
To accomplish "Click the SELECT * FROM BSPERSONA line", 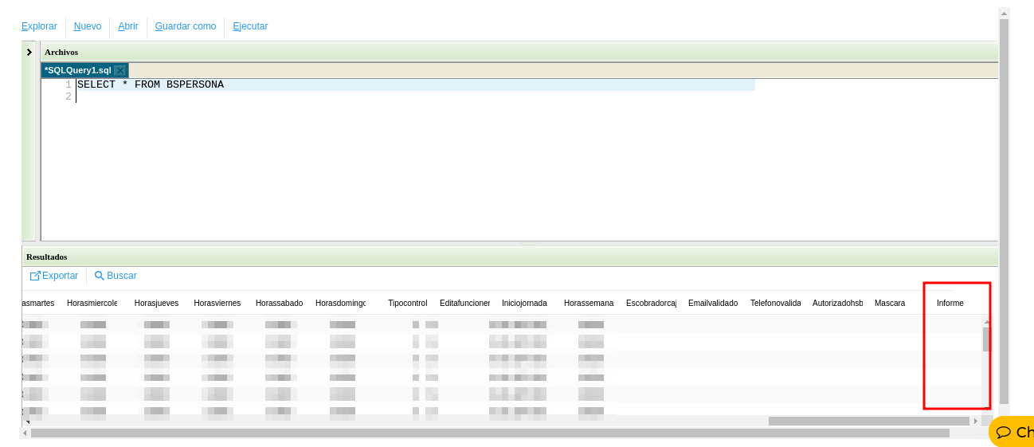I will point(151,84).
